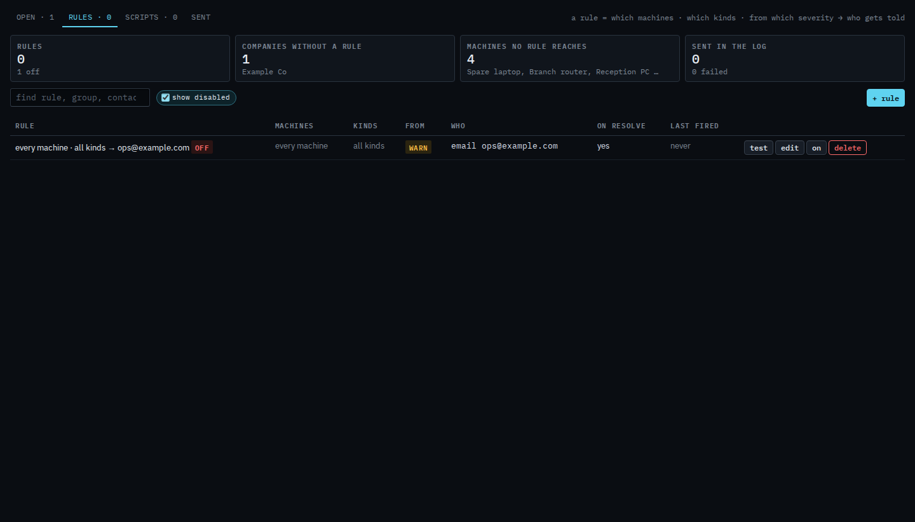The height and width of the screenshot is (522, 915).
Task: Click the KINDS column header
Action: pos(365,126)
